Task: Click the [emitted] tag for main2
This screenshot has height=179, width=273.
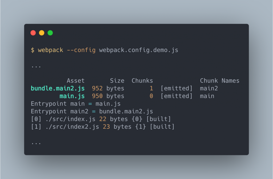Action: point(176,89)
